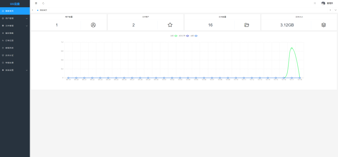Click the 0.9 label on the y-axis

[x=62, y=51]
